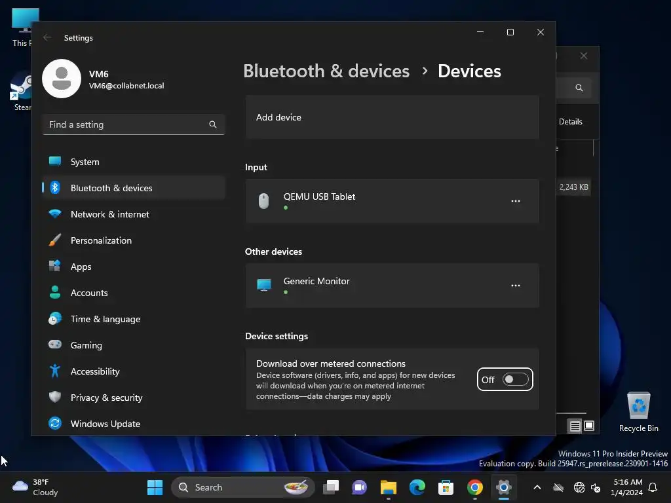This screenshot has height=503, width=671.
Task: Select the Generic Monitor device name
Action: pyautogui.click(x=316, y=281)
